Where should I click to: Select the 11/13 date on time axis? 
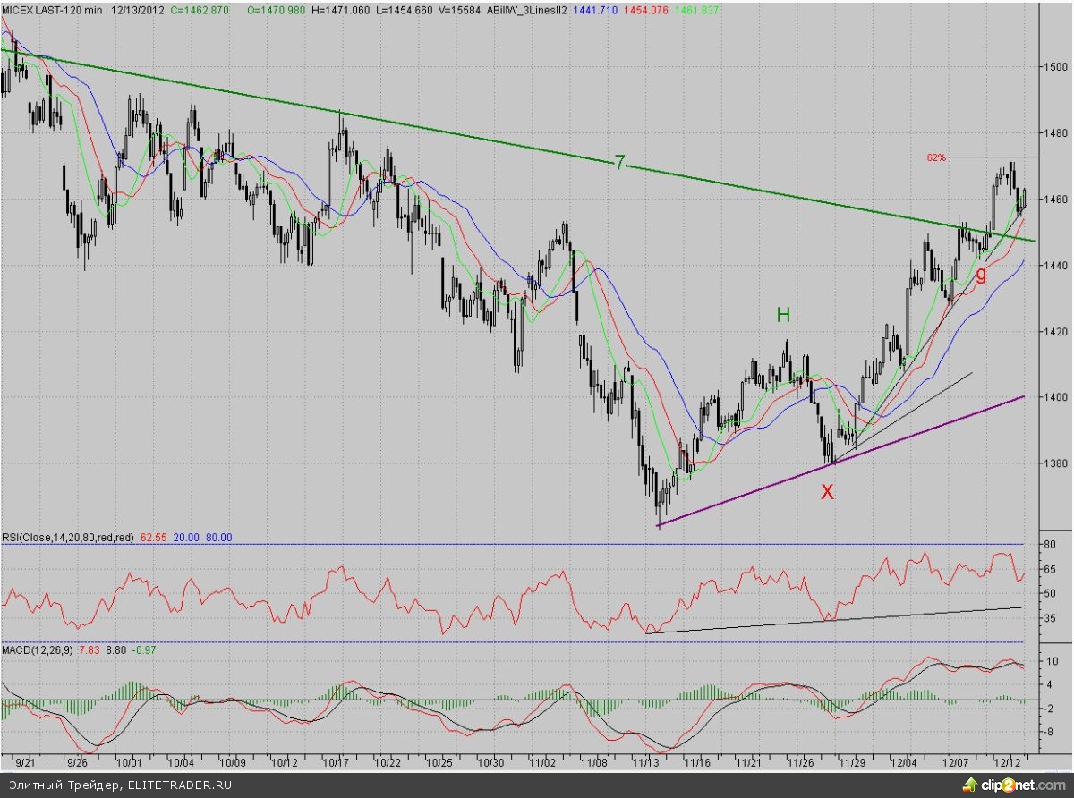[x=645, y=762]
